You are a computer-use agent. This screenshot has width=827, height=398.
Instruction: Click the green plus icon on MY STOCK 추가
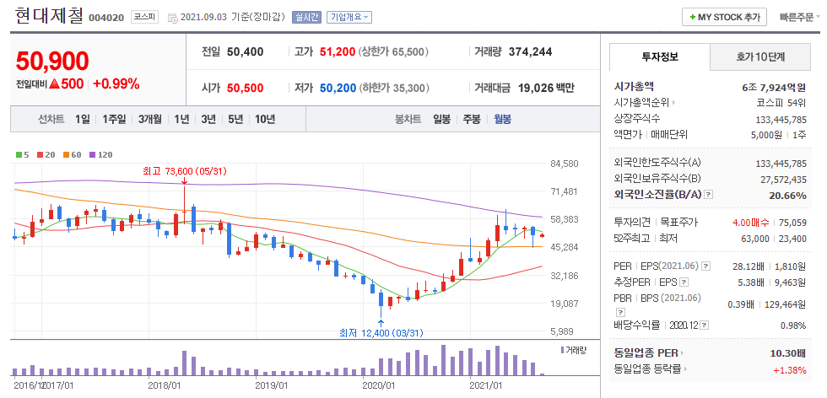[x=692, y=17]
